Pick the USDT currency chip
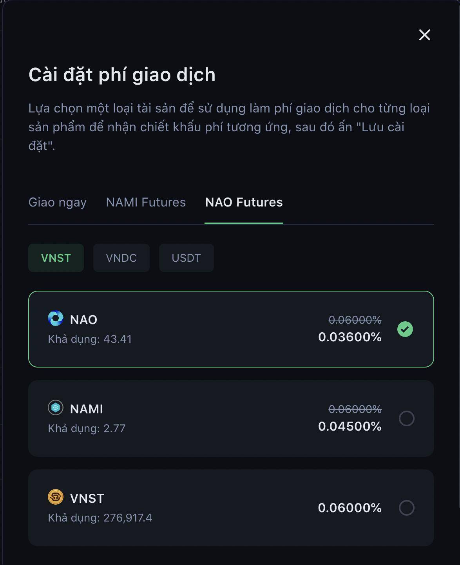The height and width of the screenshot is (565, 460). point(187,258)
